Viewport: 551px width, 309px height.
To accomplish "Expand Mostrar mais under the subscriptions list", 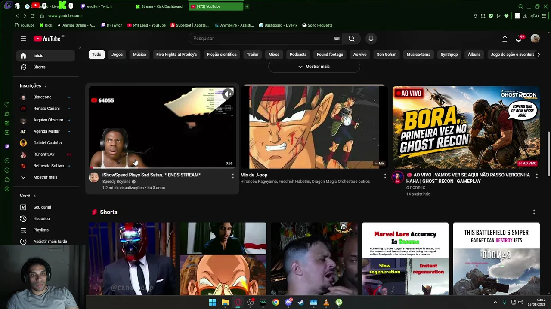I will pyautogui.click(x=46, y=177).
